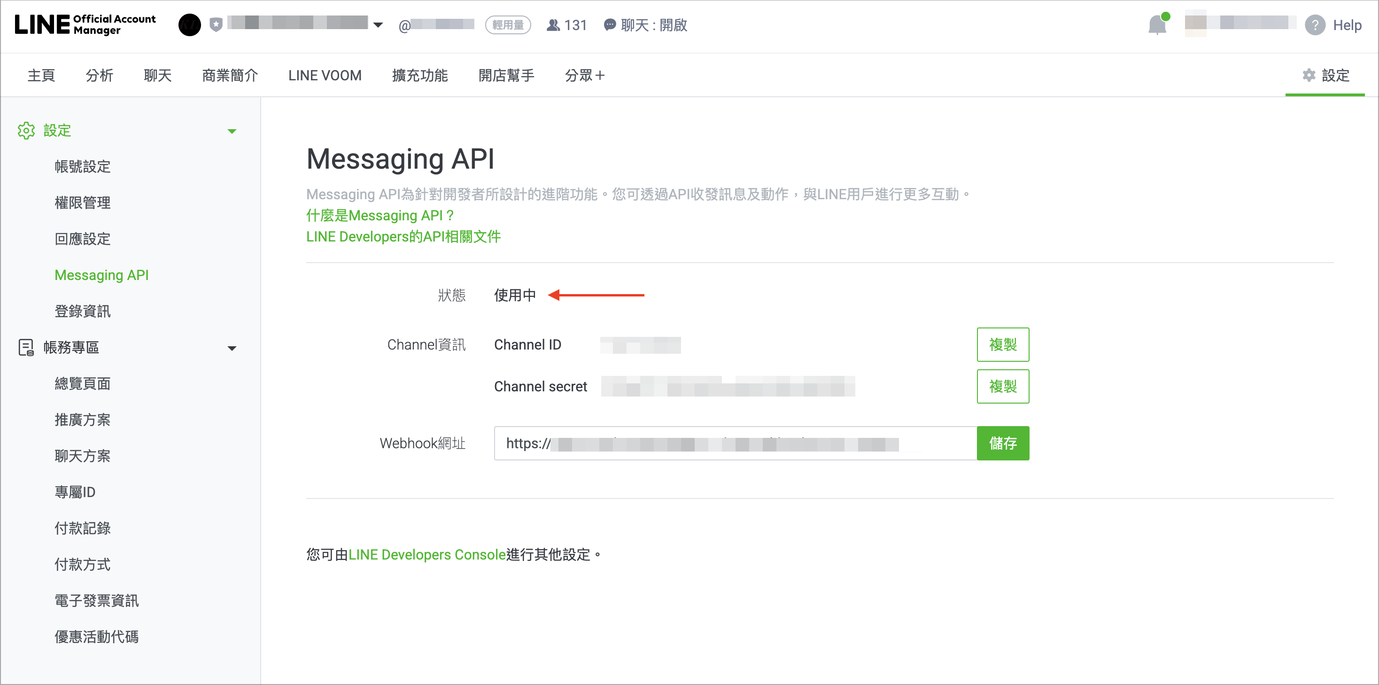1379x685 pixels.
Task: Open 付款方式 in the sidebar
Action: (83, 565)
